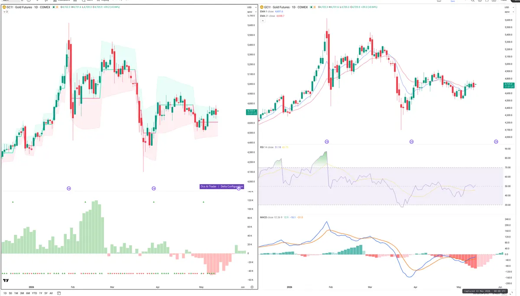Expand the collapsed indicator legend showing 3

5,12
